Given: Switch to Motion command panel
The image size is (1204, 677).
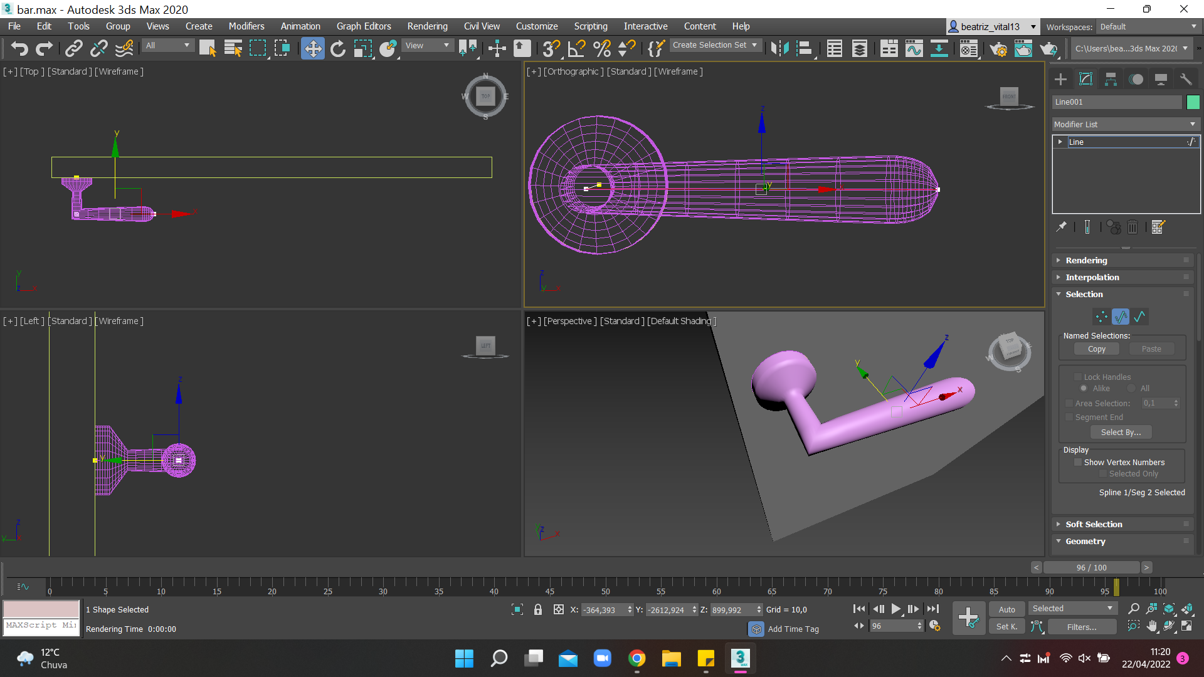Looking at the screenshot, I should click(1136, 79).
